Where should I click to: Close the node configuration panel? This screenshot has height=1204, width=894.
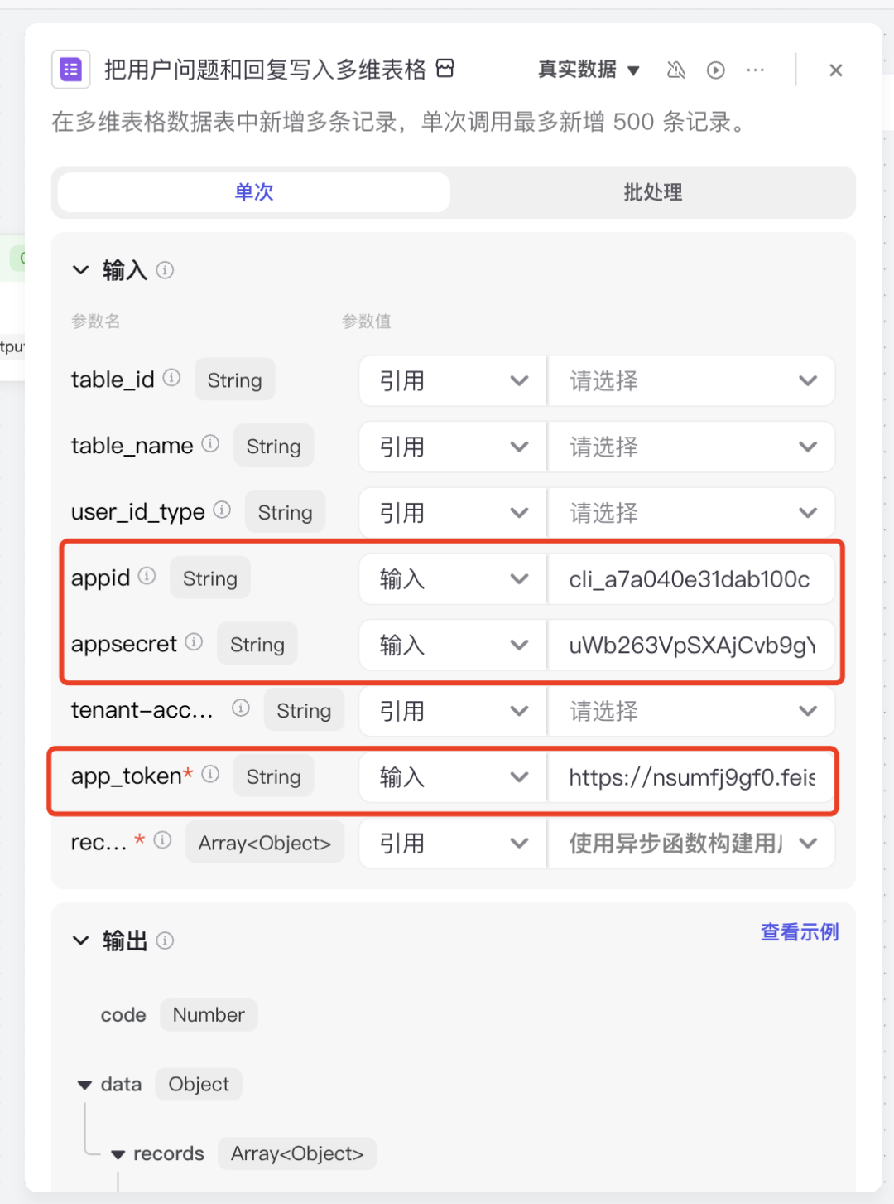[835, 70]
